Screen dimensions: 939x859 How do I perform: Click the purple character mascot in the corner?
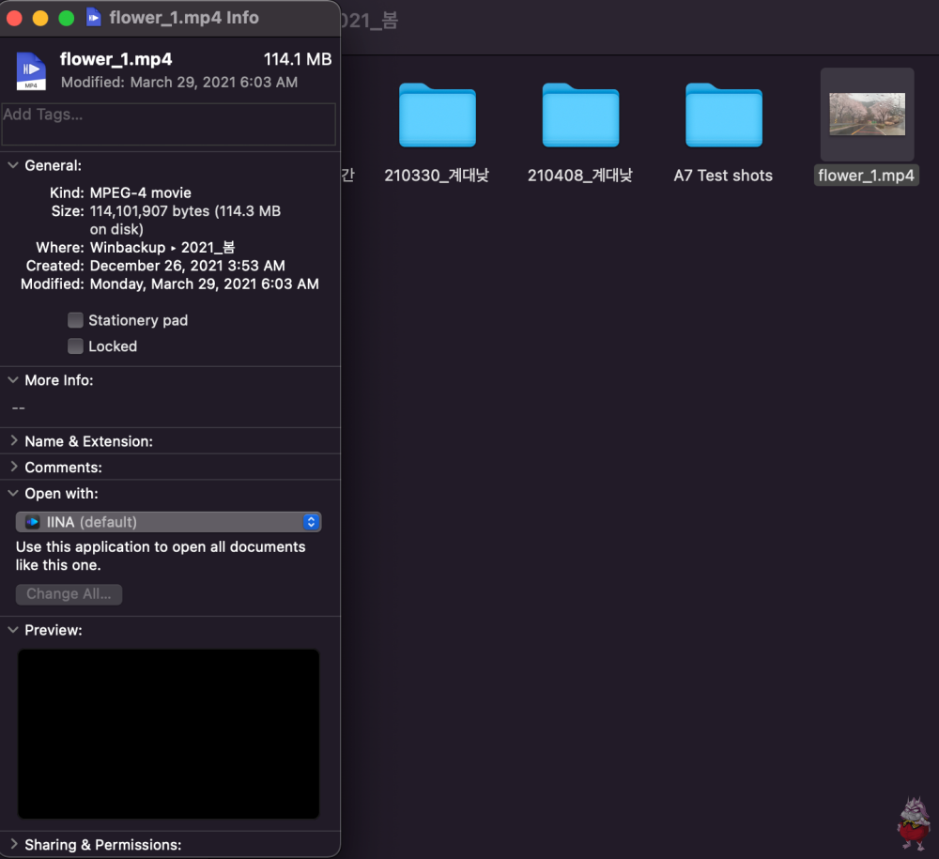pyautogui.click(x=914, y=823)
